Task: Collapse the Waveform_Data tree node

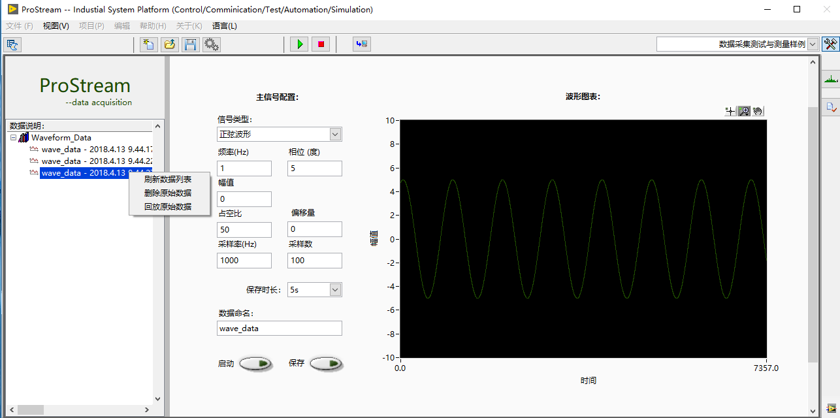Action: coord(13,138)
